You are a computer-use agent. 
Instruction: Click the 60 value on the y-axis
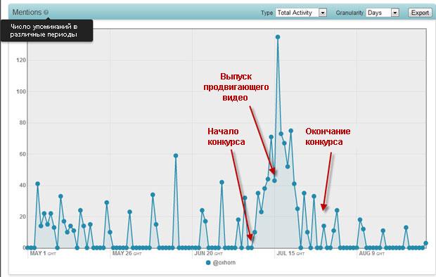click(x=23, y=154)
